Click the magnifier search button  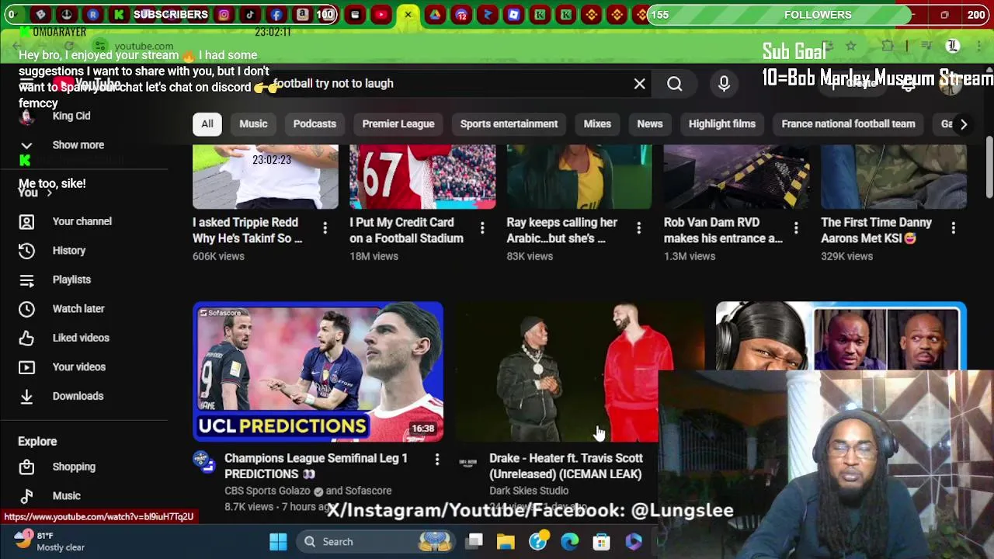(674, 84)
